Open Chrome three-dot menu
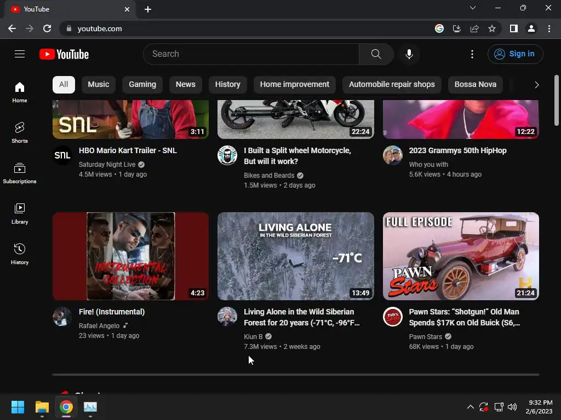The height and width of the screenshot is (420, 561). coord(549,28)
